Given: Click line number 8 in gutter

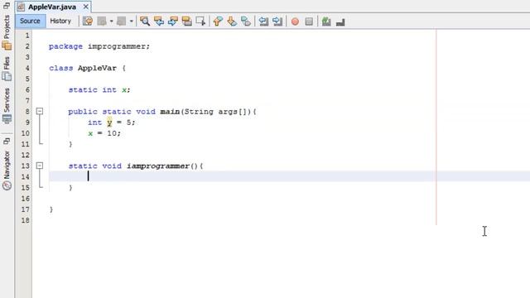Looking at the screenshot, I should coord(27,112).
